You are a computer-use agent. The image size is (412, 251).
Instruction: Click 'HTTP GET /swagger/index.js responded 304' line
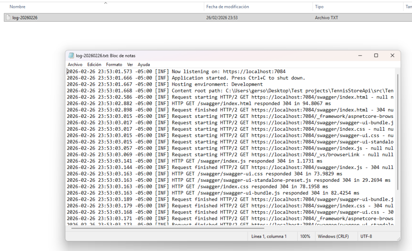tap(194, 161)
